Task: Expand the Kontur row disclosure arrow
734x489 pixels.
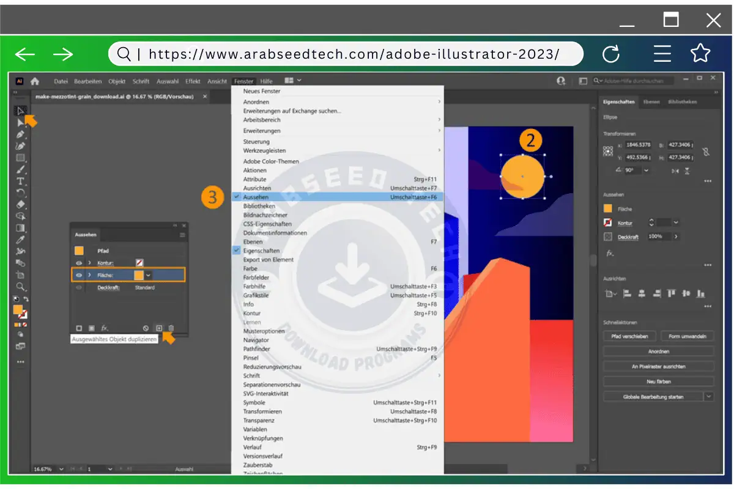Action: (90, 262)
